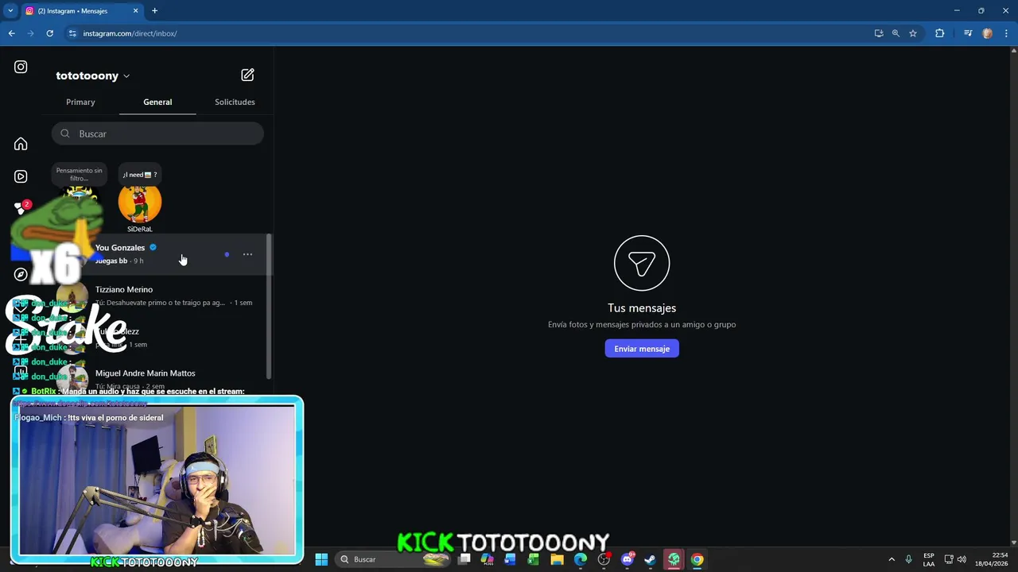Close the Instagram Mensajes tab
Screen dimensions: 1018x572
135,11
